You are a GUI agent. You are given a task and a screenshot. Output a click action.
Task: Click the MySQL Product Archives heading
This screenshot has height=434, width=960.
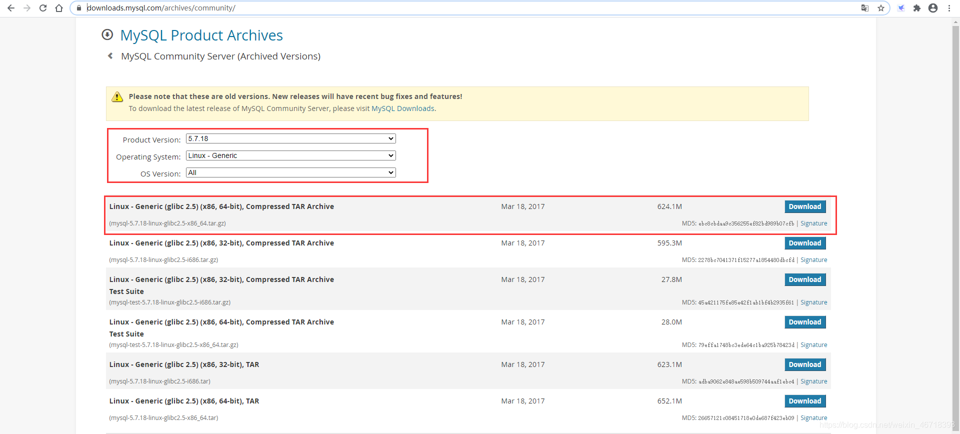pos(201,35)
